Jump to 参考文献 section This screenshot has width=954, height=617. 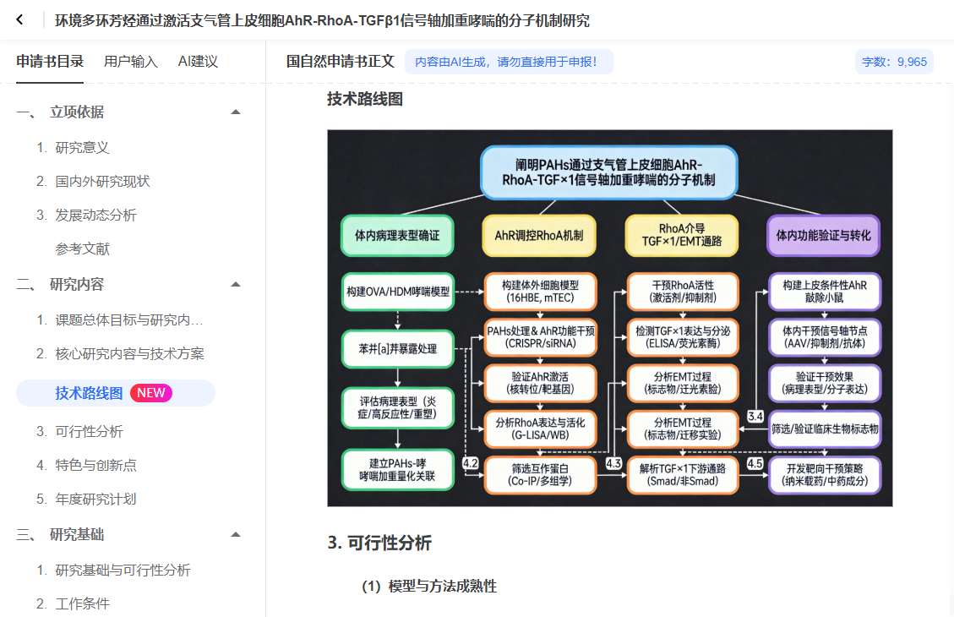pyautogui.click(x=83, y=249)
